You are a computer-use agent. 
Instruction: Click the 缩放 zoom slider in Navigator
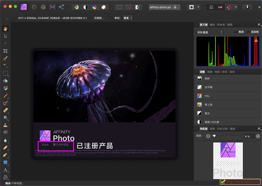click(x=215, y=136)
